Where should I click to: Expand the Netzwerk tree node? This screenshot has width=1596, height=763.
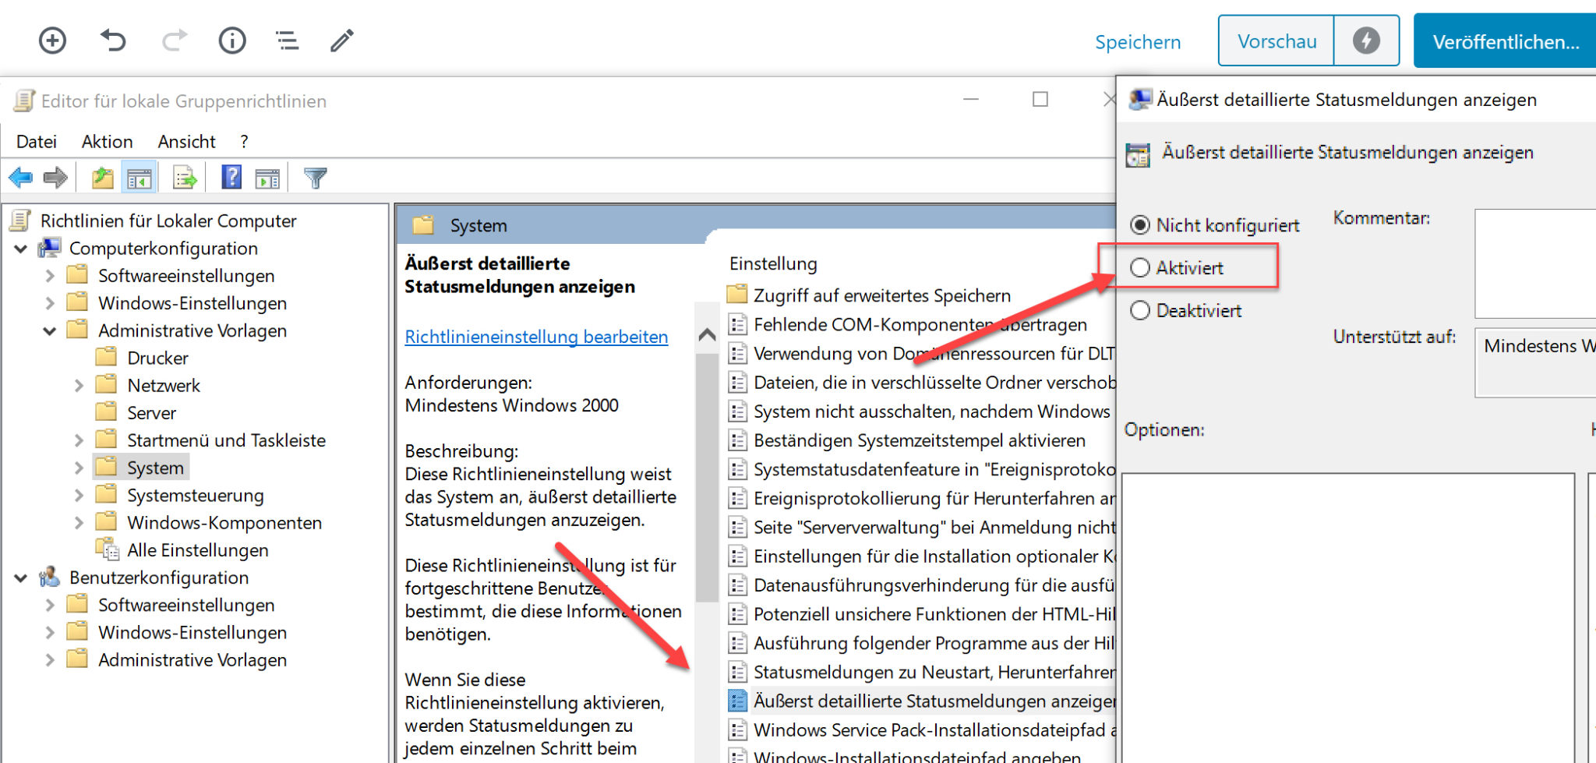pyautogui.click(x=79, y=384)
